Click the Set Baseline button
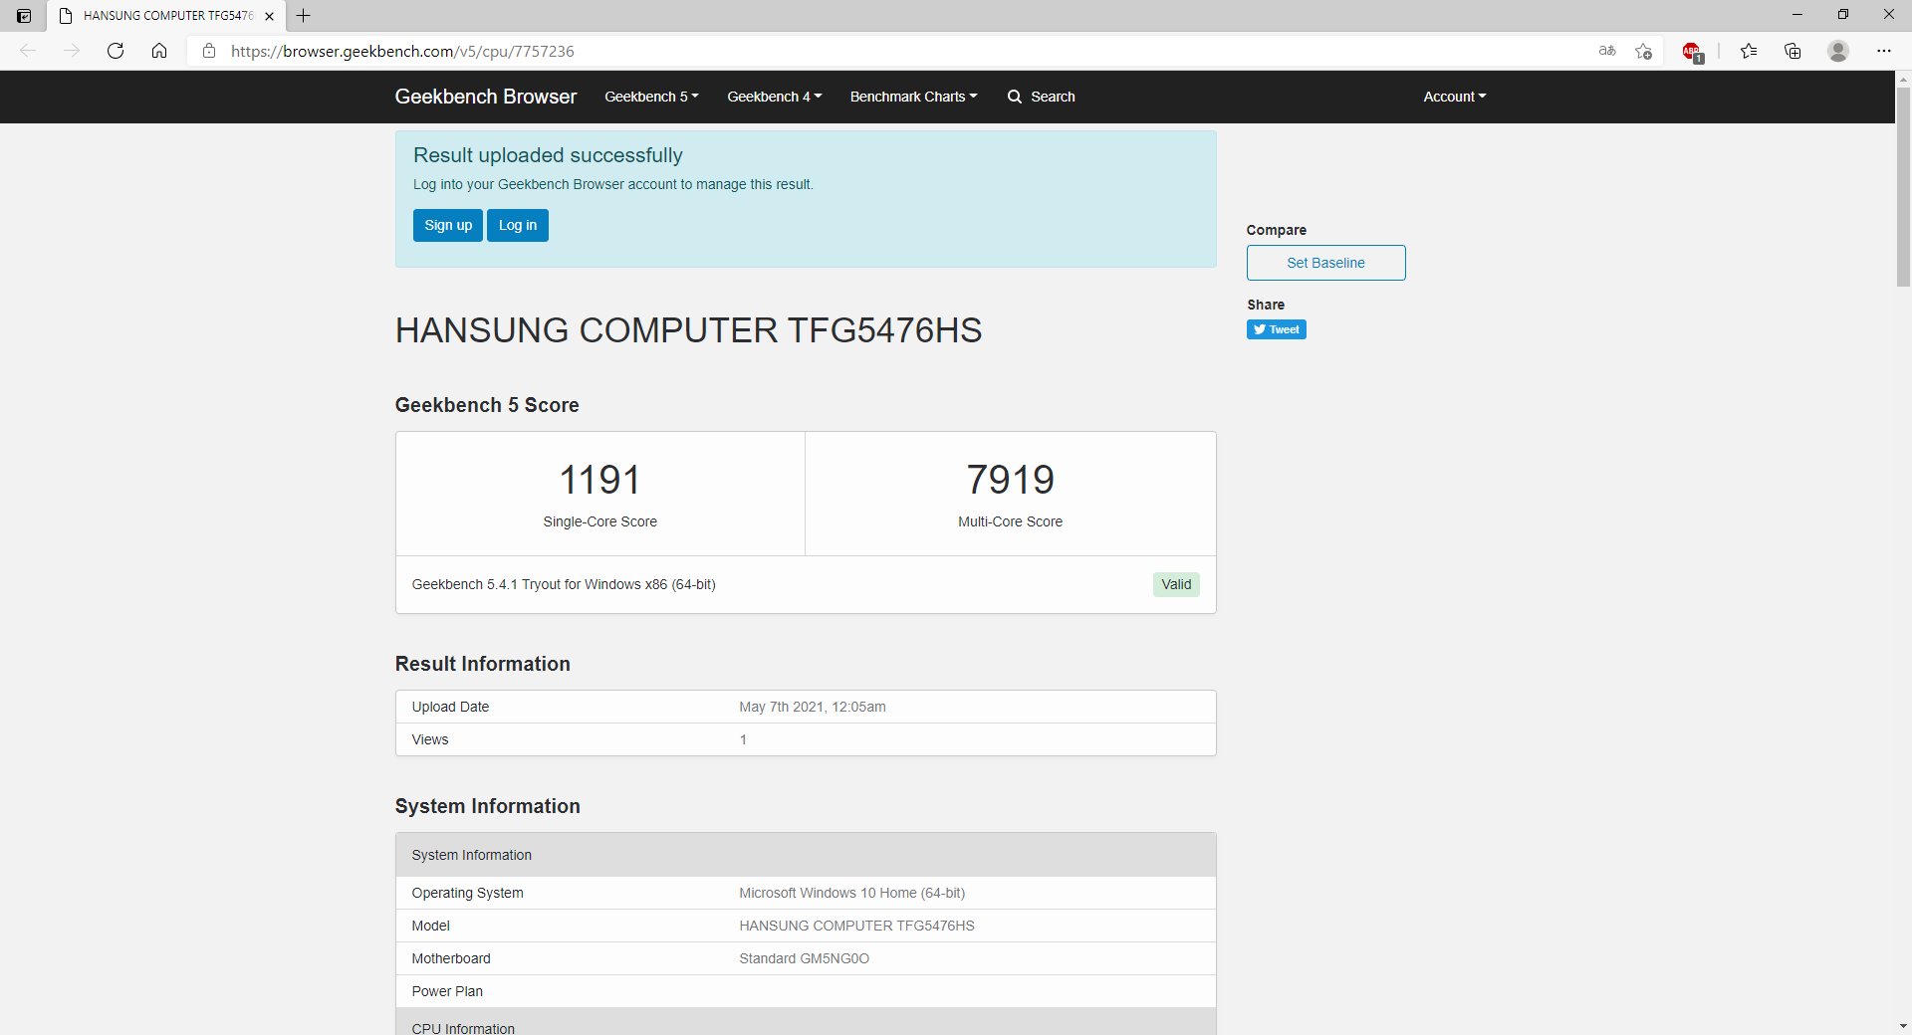 (1325, 263)
